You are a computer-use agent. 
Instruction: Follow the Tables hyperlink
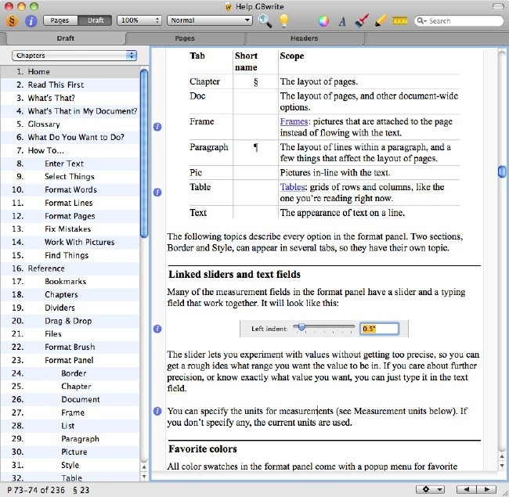(292, 187)
